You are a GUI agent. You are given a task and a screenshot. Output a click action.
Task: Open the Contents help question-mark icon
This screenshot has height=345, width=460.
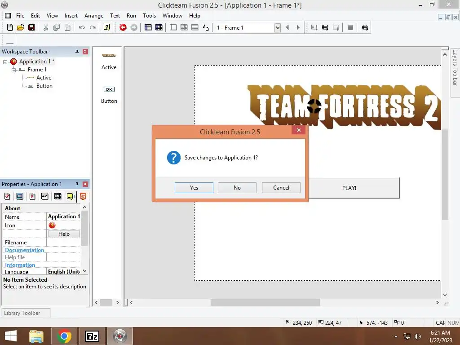pyautogui.click(x=107, y=27)
